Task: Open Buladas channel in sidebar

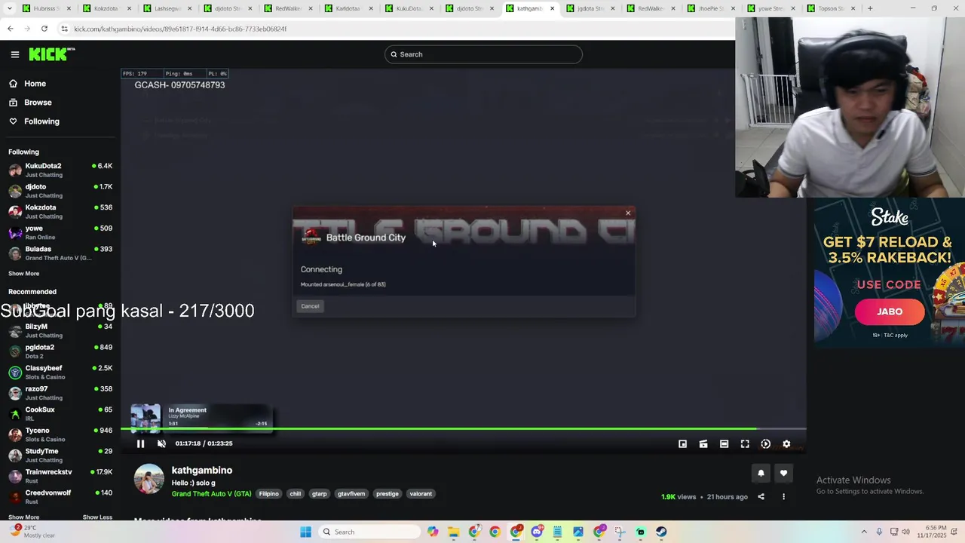Action: (x=60, y=253)
